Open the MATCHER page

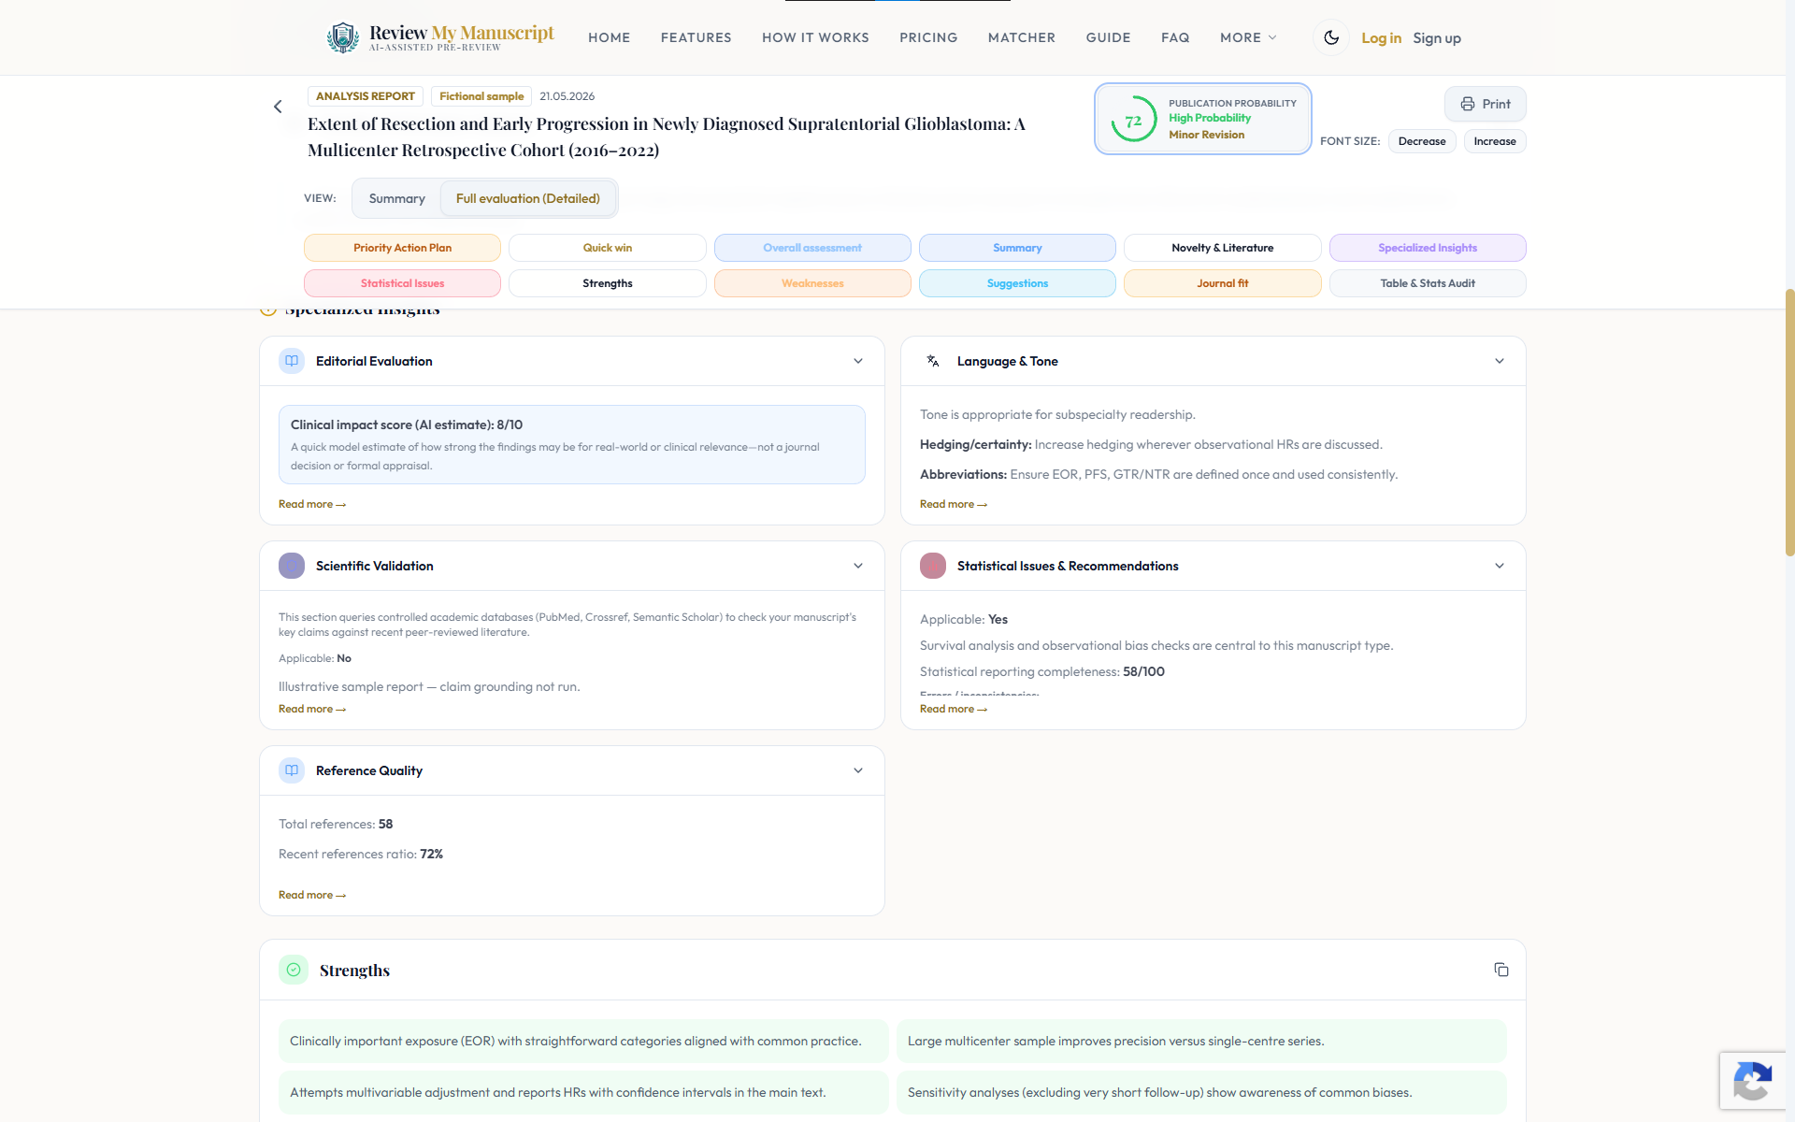(1022, 37)
